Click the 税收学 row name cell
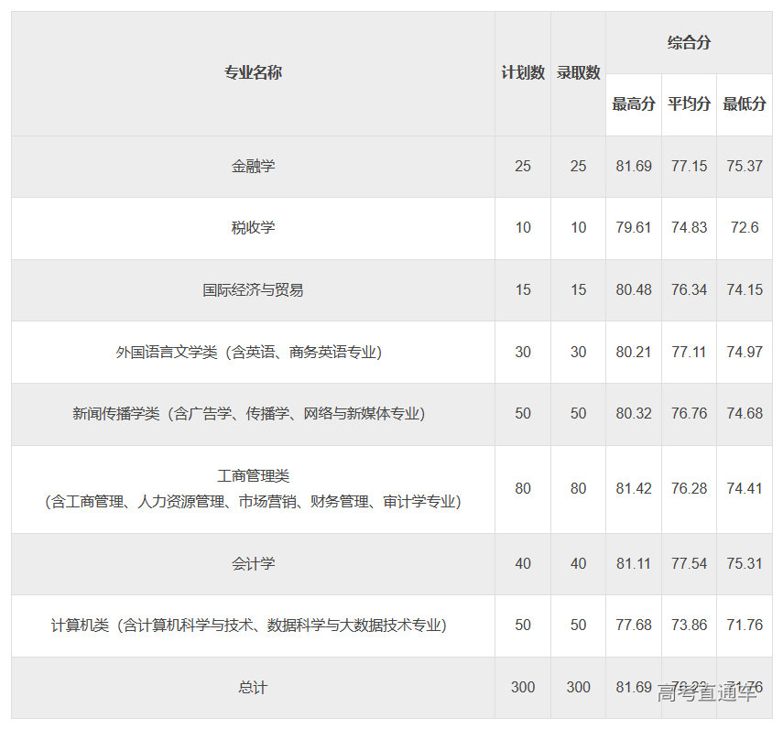Image resolution: width=783 pixels, height=729 pixels. click(253, 228)
